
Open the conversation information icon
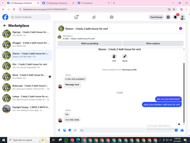[x=180, y=29]
